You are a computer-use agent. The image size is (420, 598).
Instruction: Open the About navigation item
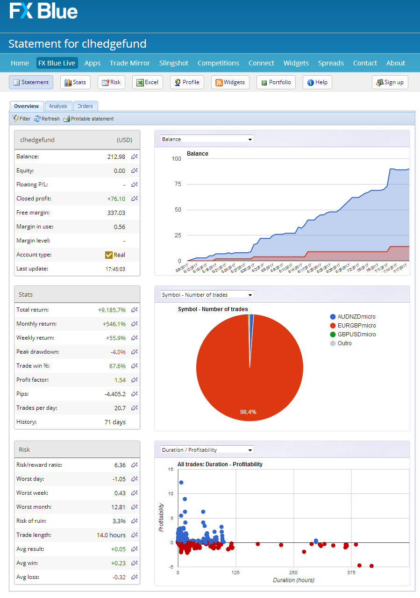point(396,63)
